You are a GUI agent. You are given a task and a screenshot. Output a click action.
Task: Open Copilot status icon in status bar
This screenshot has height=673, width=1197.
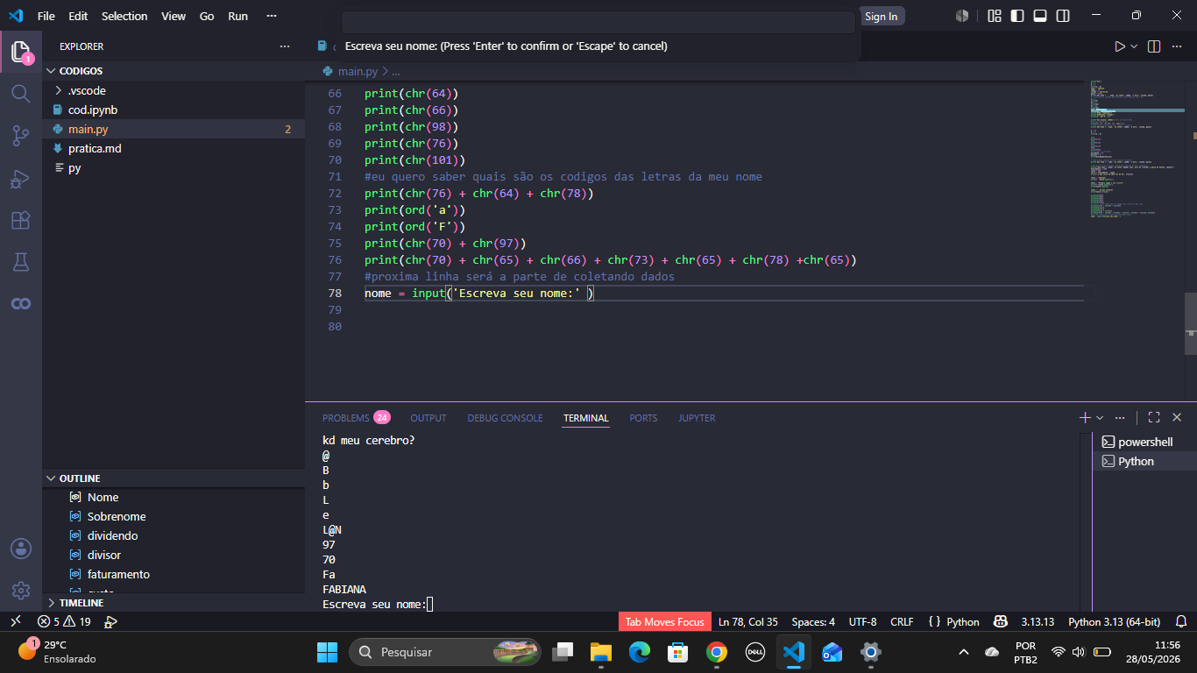pos(1001,621)
